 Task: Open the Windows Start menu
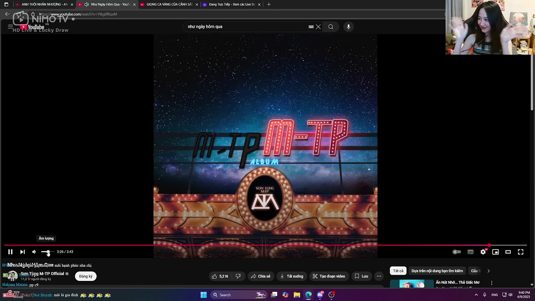[204, 295]
